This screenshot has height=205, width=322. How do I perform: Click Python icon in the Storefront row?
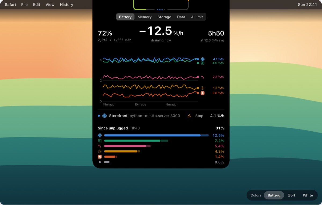105,116
